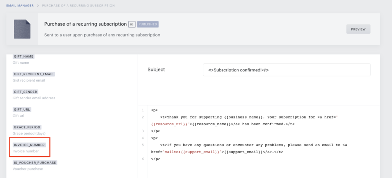
Task: Select the GIFT_SENDER variable tag
Action: point(25,92)
